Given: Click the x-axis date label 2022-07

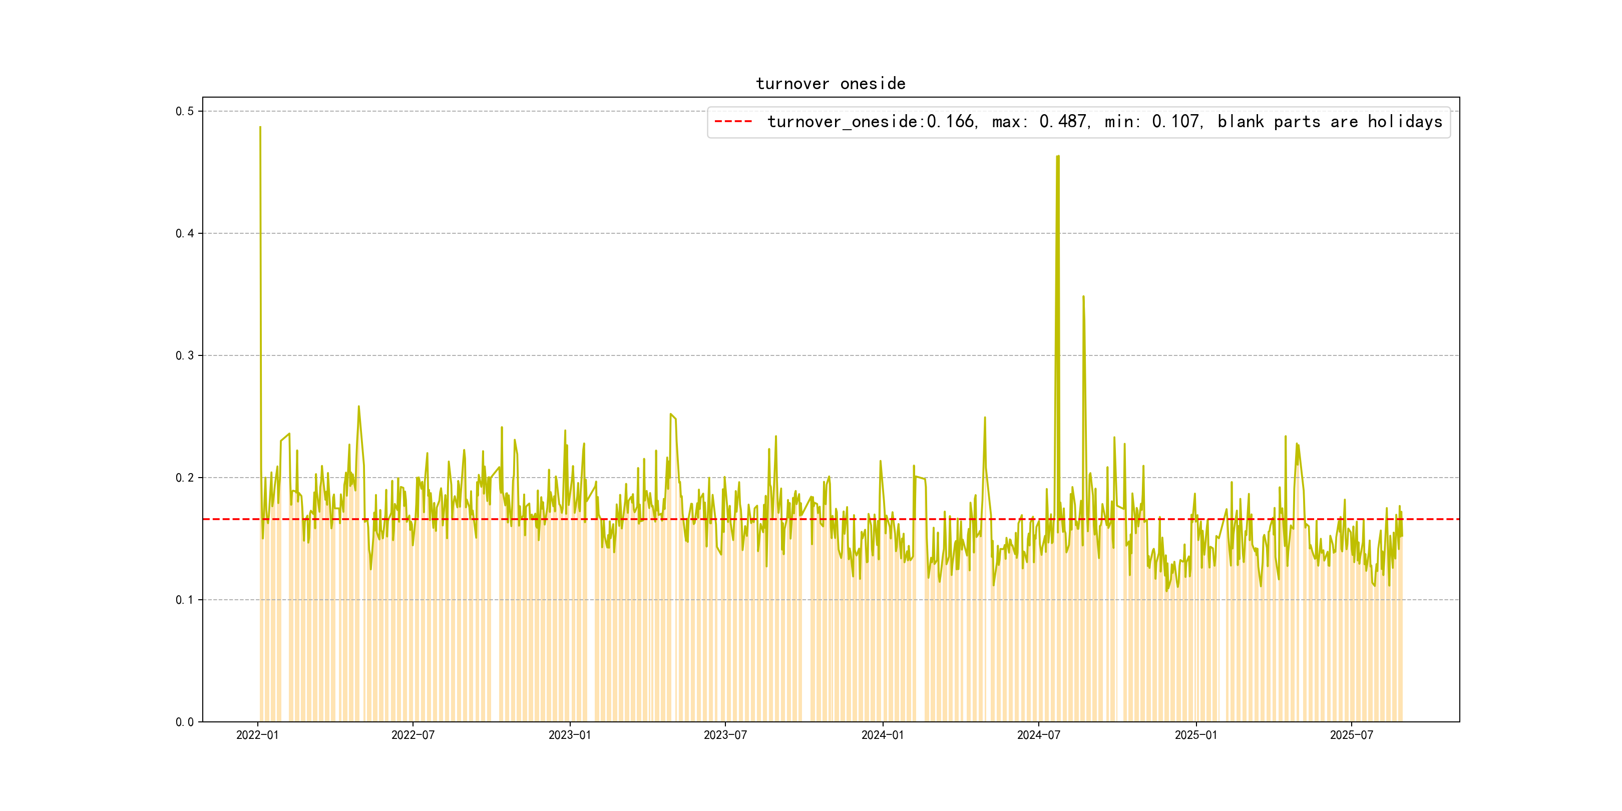Looking at the screenshot, I should pos(413,735).
